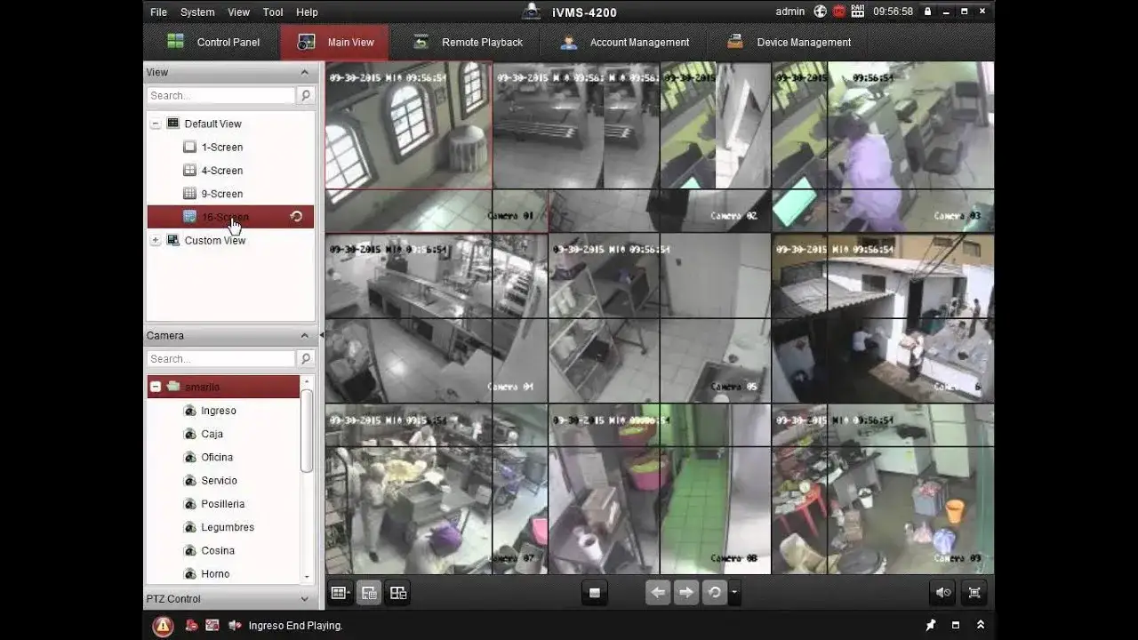Select the Oficina camera in list
1138x640 pixels.
click(x=217, y=457)
